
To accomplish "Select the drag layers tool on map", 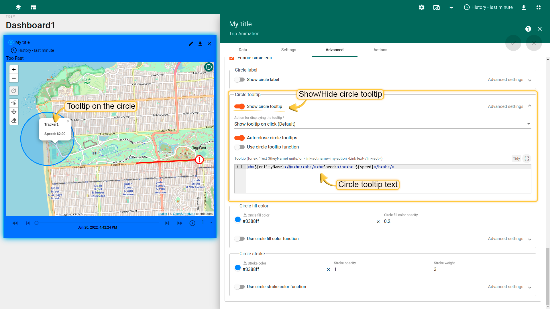I will coord(14,112).
